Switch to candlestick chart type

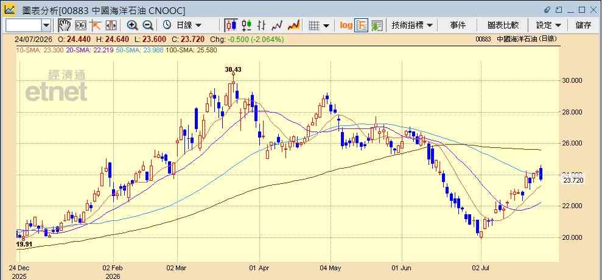pyautogui.click(x=231, y=26)
